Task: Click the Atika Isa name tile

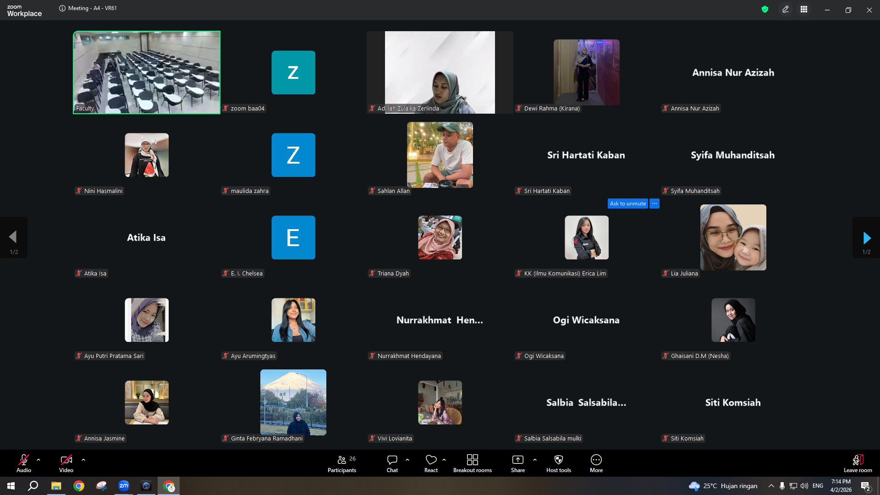Action: point(146,237)
